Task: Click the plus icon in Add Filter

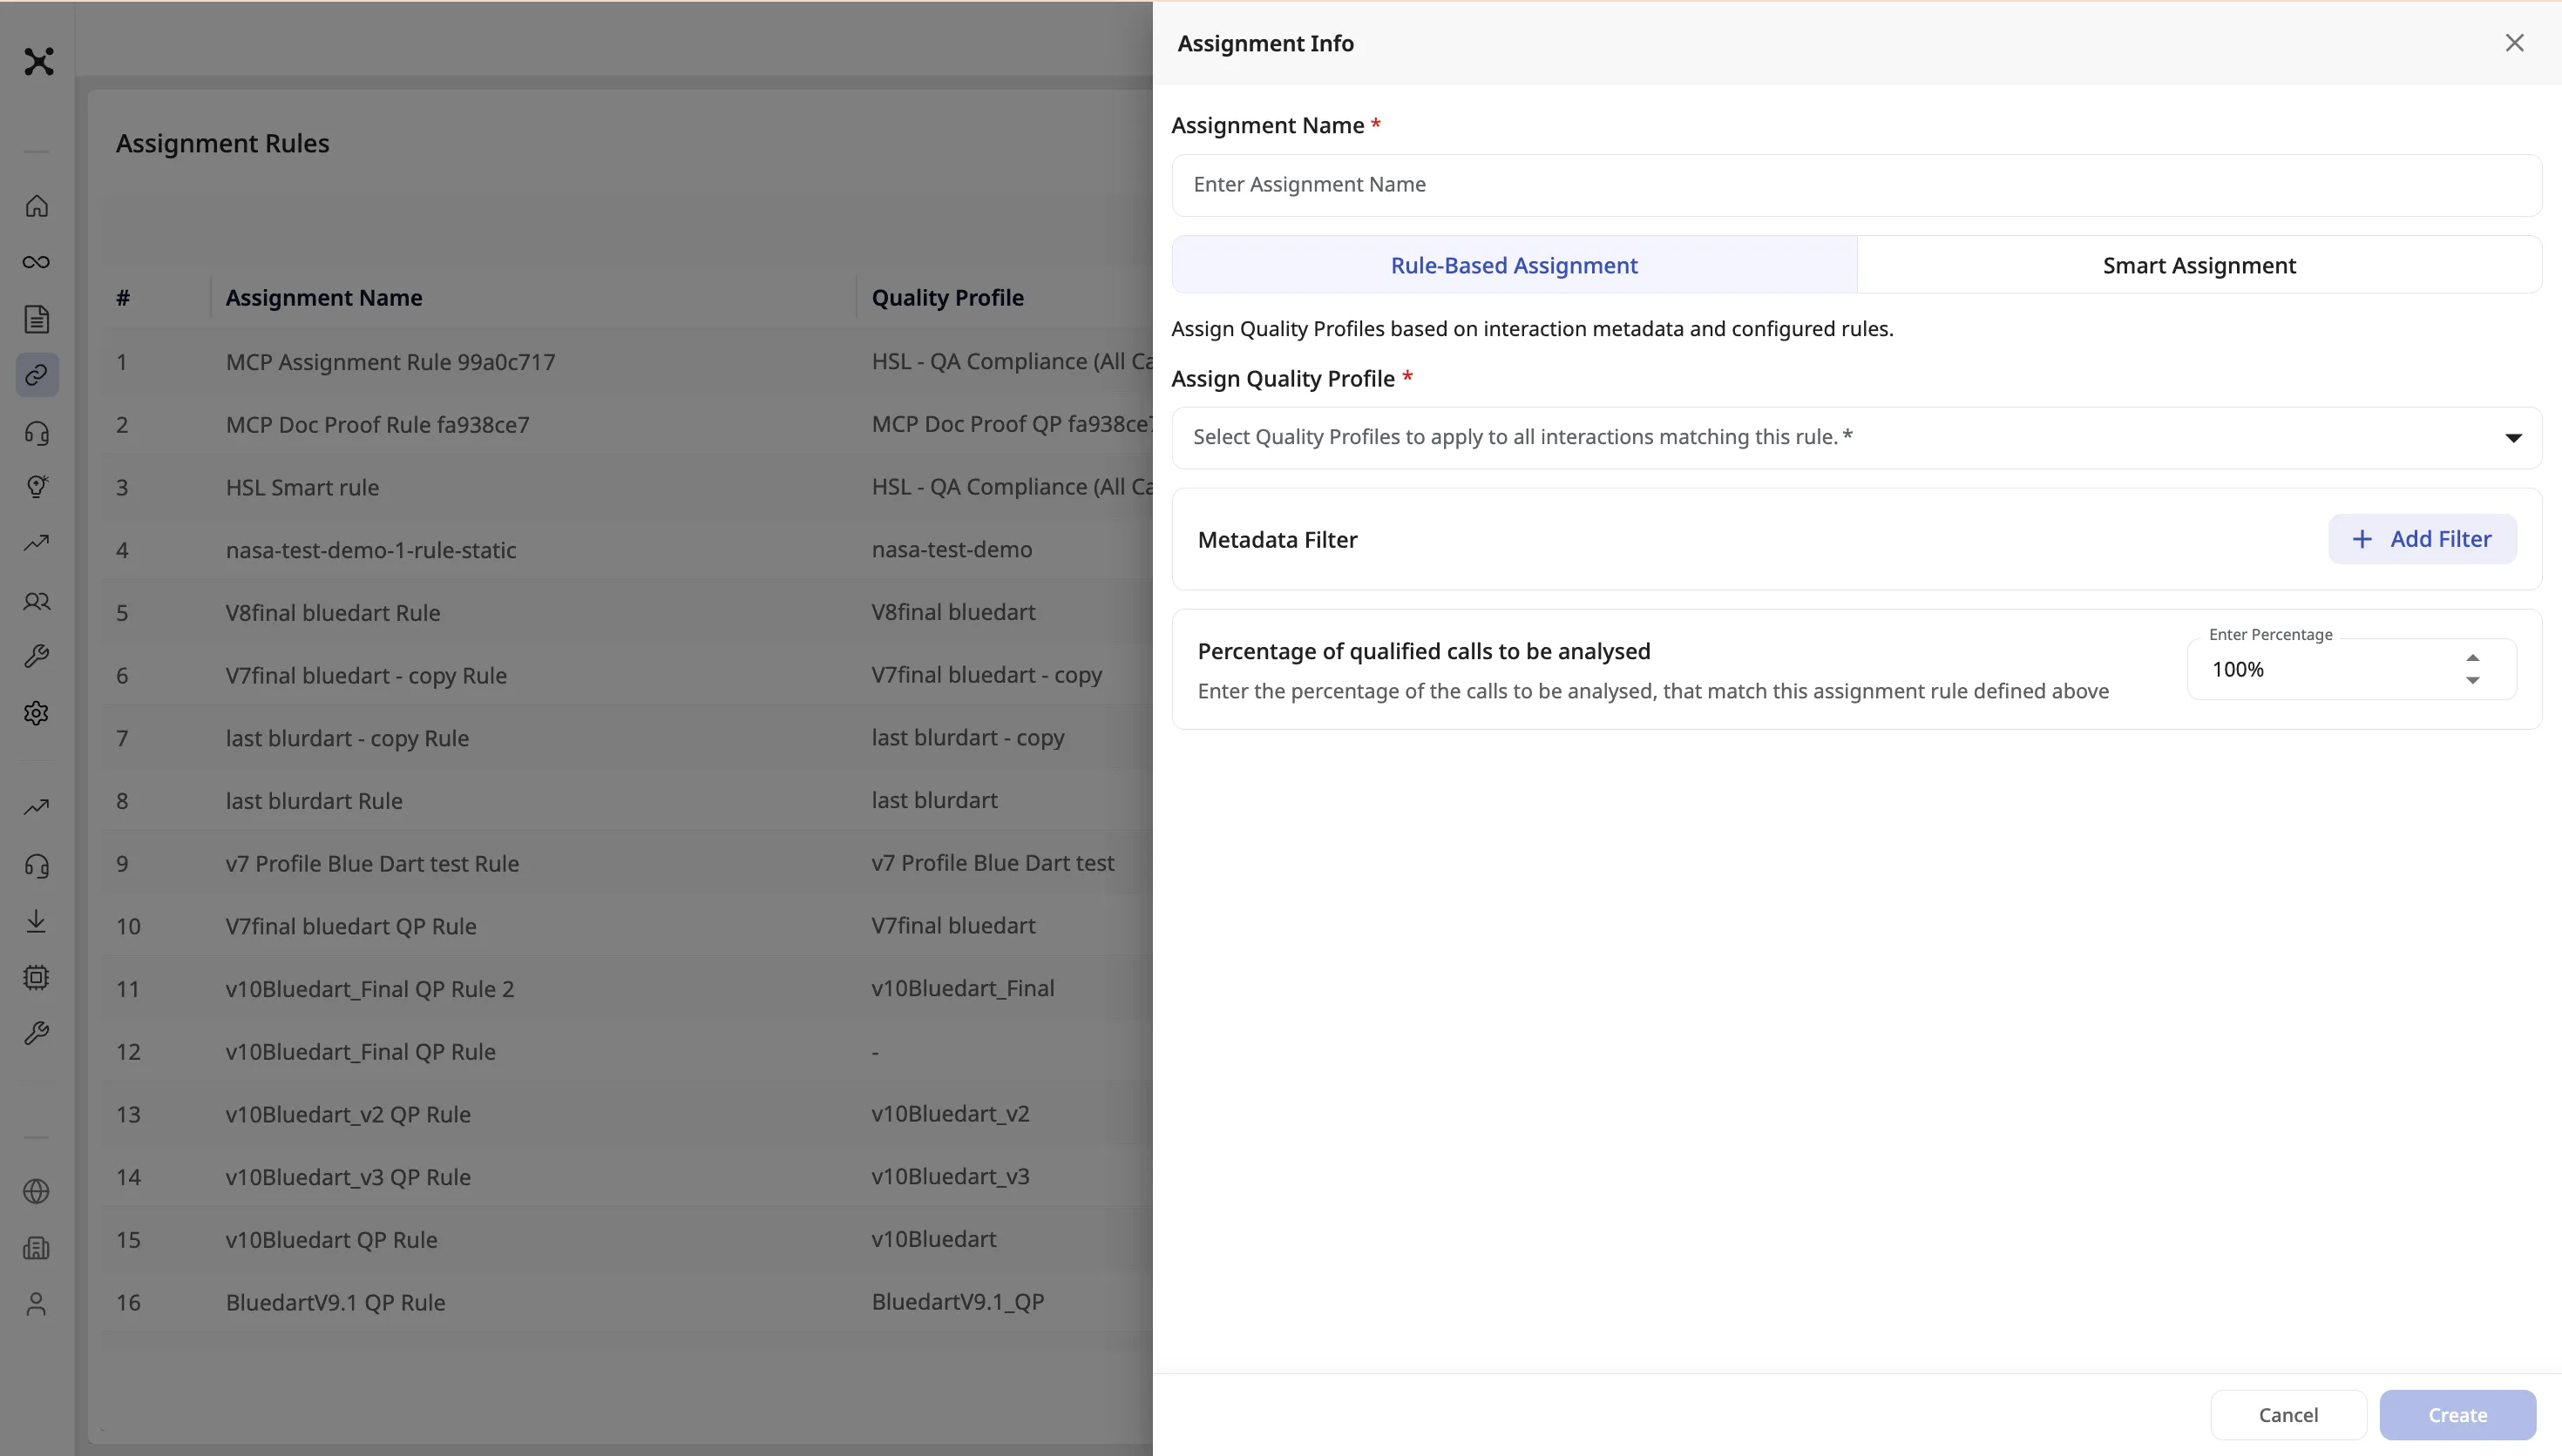Action: pos(2362,539)
